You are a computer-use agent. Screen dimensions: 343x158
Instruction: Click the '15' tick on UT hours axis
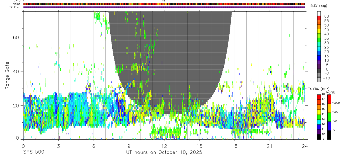199,146
